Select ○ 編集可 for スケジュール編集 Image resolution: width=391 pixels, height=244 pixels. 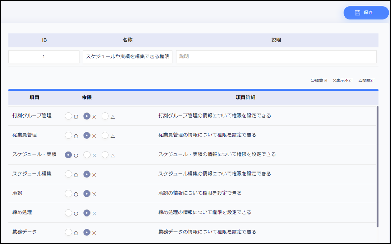[x=68, y=174]
